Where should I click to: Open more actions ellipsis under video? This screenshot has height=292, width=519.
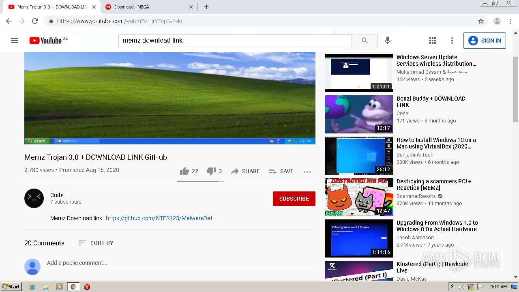[x=307, y=172]
